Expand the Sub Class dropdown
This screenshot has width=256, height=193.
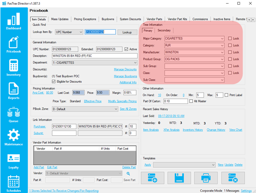tap(194, 80)
